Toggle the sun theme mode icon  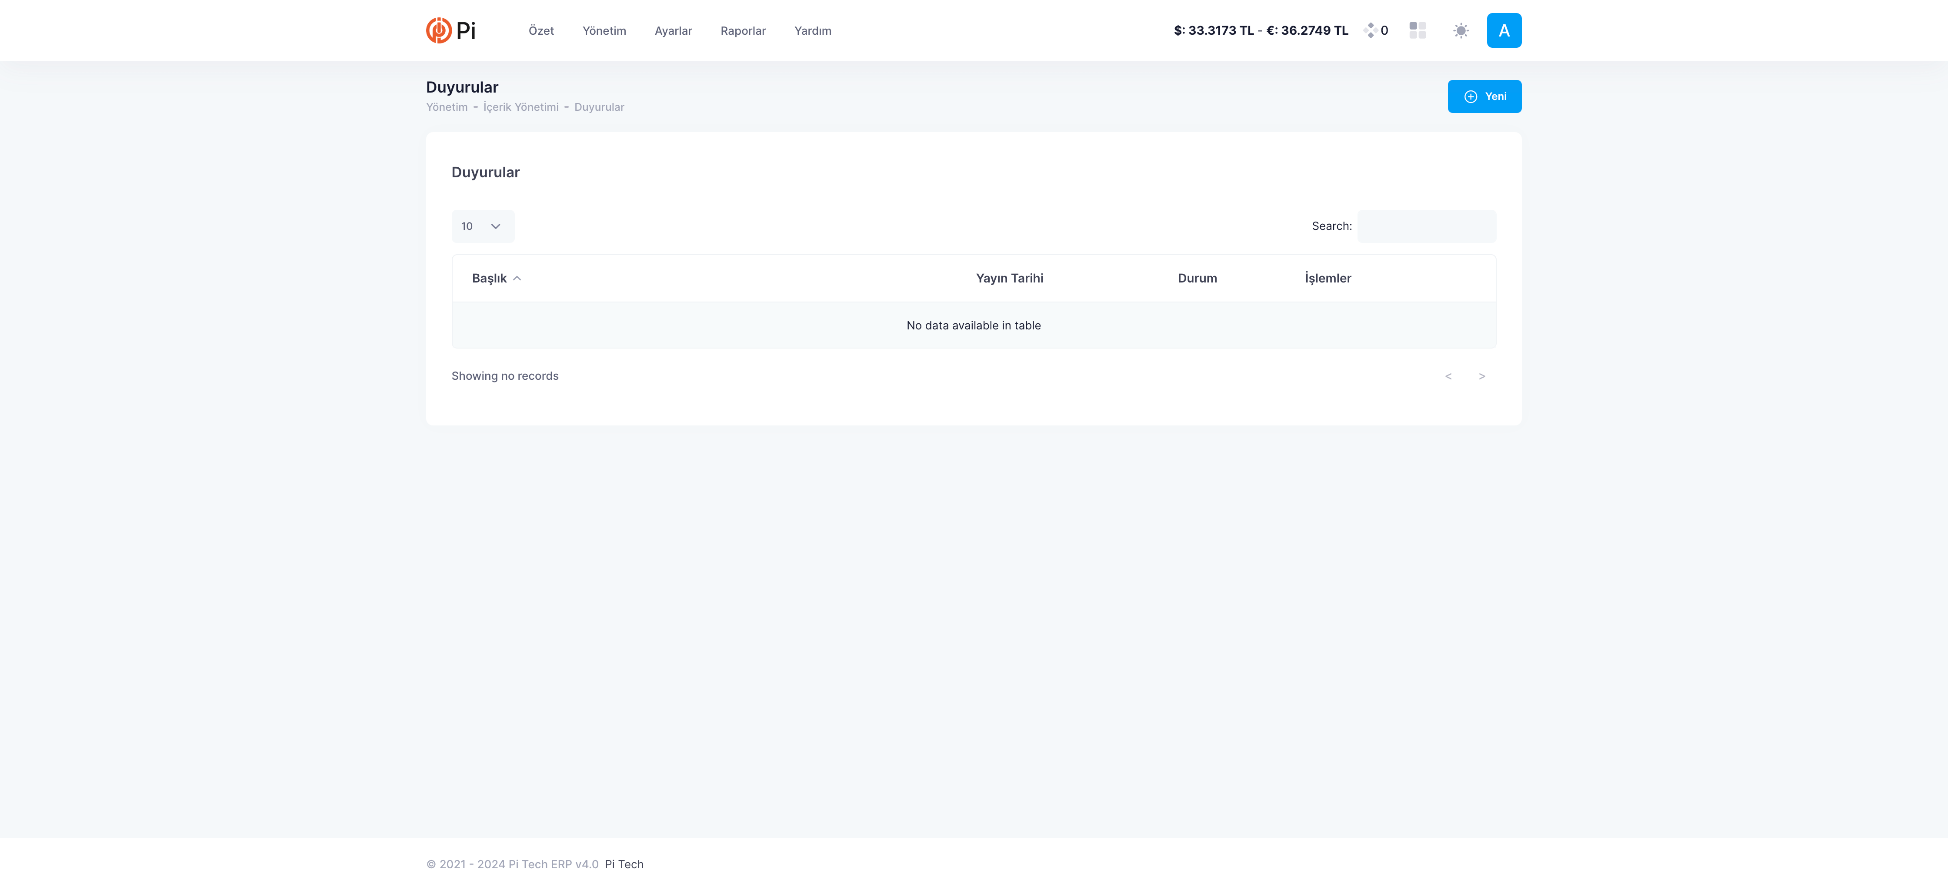tap(1460, 30)
